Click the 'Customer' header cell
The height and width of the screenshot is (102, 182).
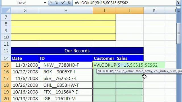pyautogui.click(x=104, y=58)
